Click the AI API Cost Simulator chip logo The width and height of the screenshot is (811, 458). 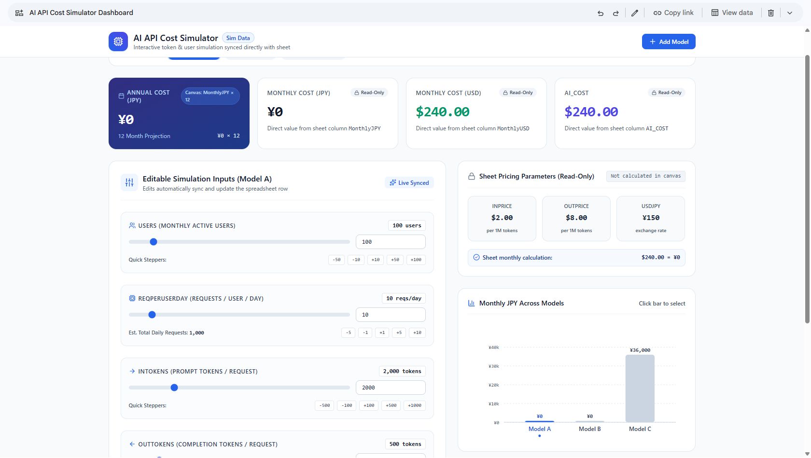[118, 42]
